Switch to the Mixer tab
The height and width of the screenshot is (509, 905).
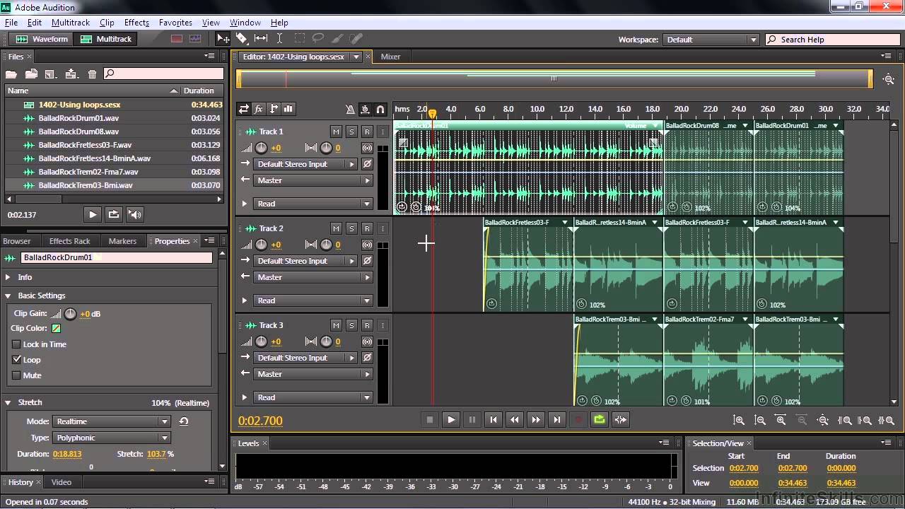(390, 56)
